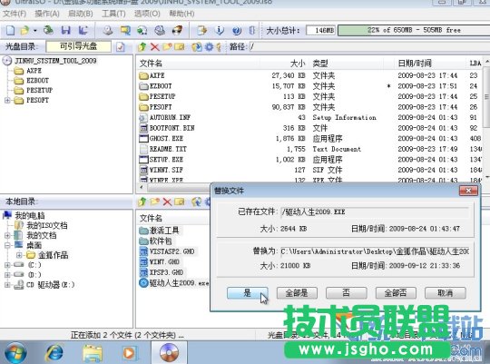Click the Help question mark toolbar icon
The image size is (490, 364).
click(x=237, y=30)
